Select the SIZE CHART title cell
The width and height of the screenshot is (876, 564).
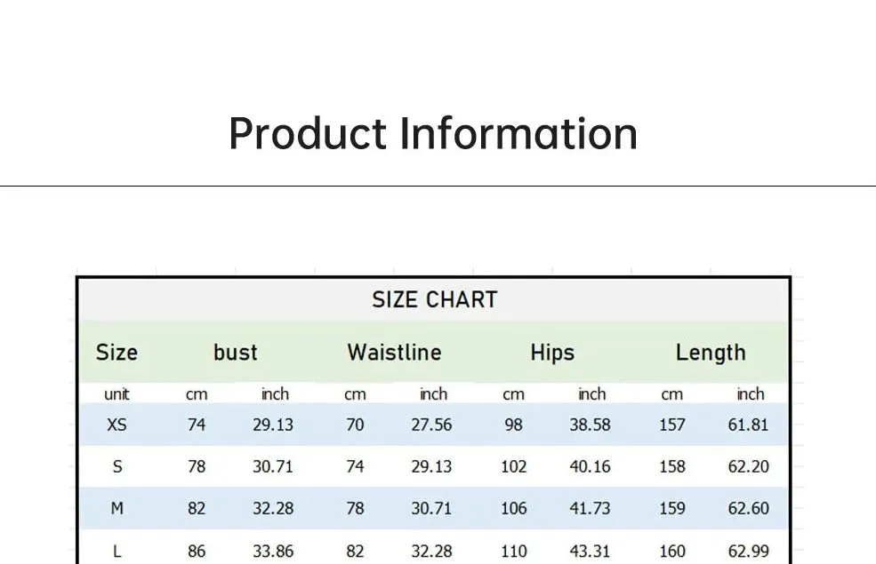435,299
